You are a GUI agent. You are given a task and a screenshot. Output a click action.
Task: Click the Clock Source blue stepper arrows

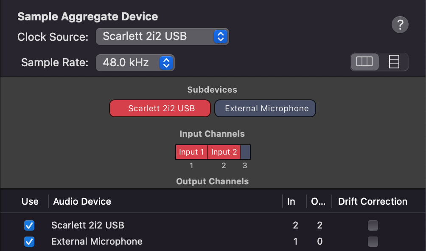coord(220,36)
